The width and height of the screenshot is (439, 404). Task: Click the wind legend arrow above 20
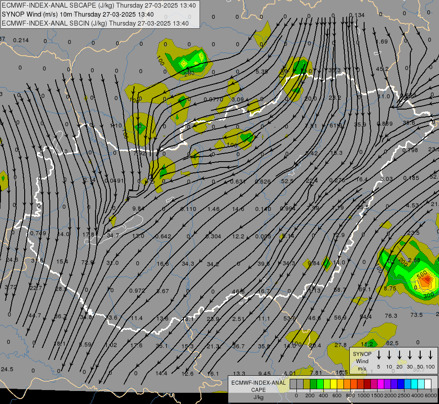399,355
